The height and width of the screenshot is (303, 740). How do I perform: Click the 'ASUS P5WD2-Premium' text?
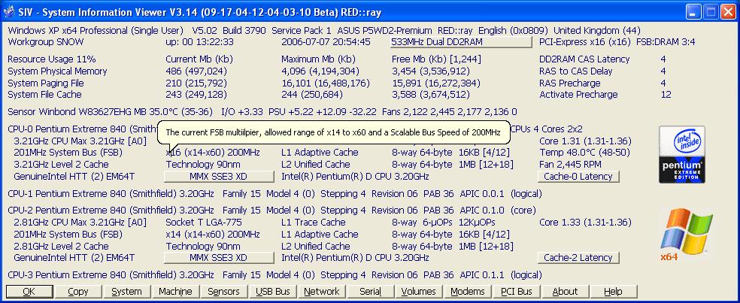coord(384,31)
